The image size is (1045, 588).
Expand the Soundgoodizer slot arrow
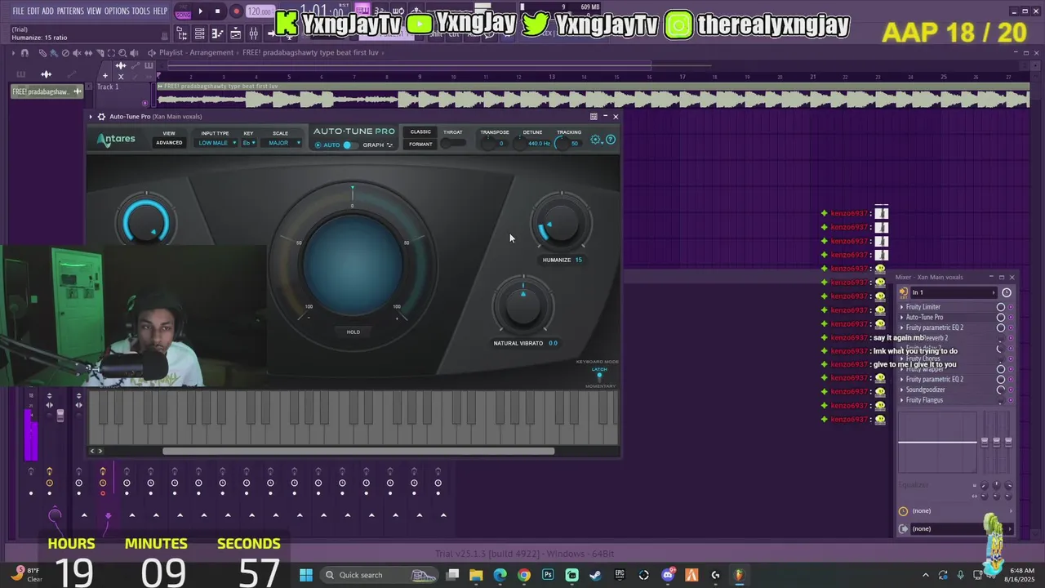pos(901,390)
